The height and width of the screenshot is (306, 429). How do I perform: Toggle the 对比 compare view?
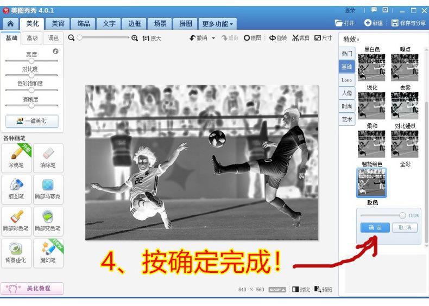pos(296,290)
